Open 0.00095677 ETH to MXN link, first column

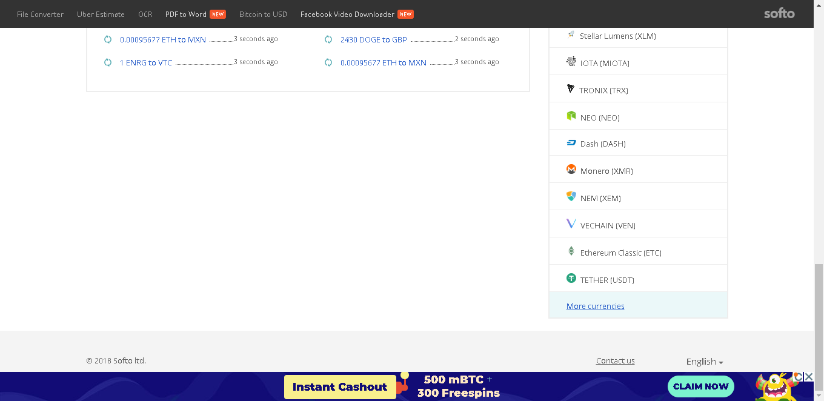click(163, 39)
